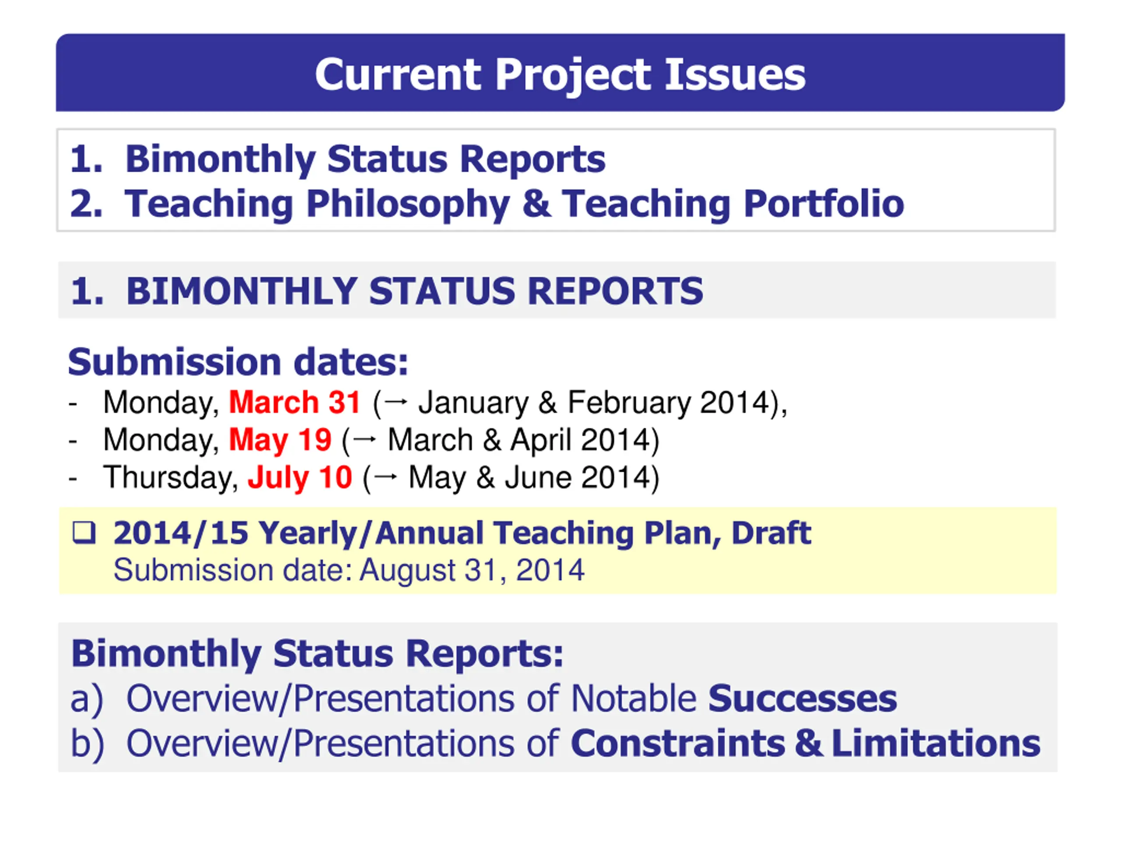Viewport: 1121px width, 841px height.
Task: Select Teaching Philosophy & Teaching Portfolio item
Action: tap(486, 204)
